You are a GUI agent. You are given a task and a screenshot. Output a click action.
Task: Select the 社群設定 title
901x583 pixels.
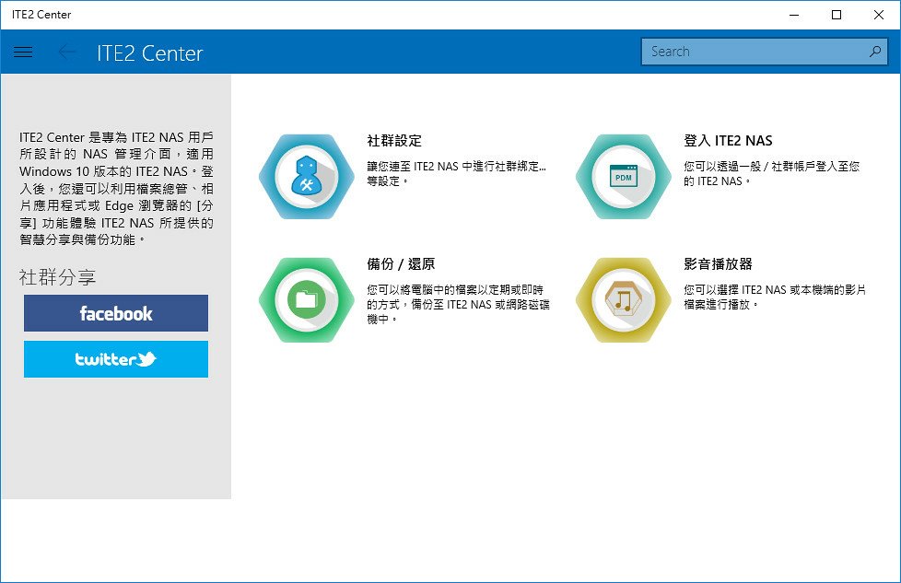(x=394, y=141)
